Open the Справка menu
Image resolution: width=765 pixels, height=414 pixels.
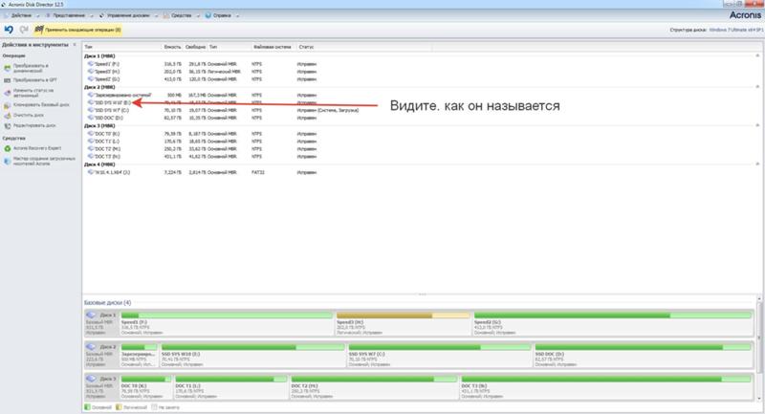point(222,15)
